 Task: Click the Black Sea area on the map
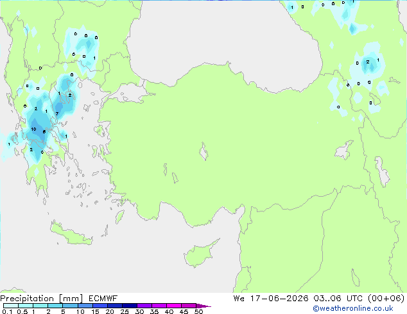click(x=223, y=39)
